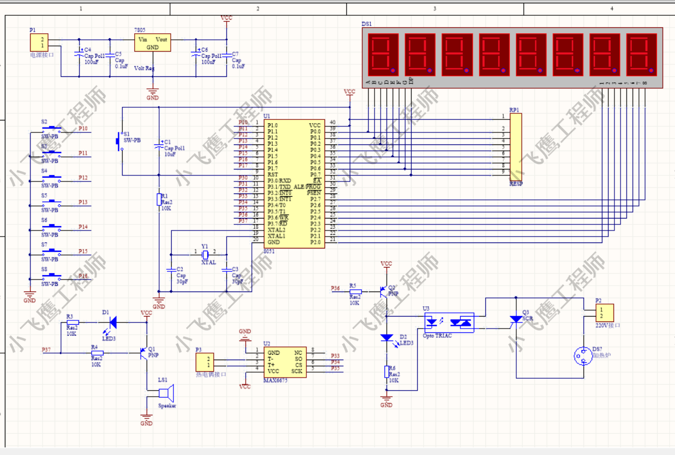Click the GND port above U2
This screenshot has width=675, height=455.
coord(245,335)
